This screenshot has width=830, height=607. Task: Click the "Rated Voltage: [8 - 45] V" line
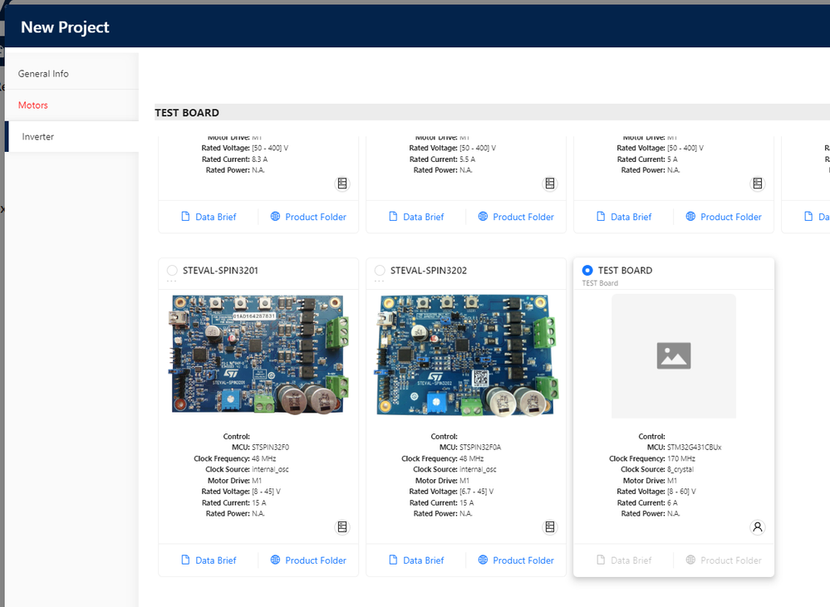pos(241,492)
